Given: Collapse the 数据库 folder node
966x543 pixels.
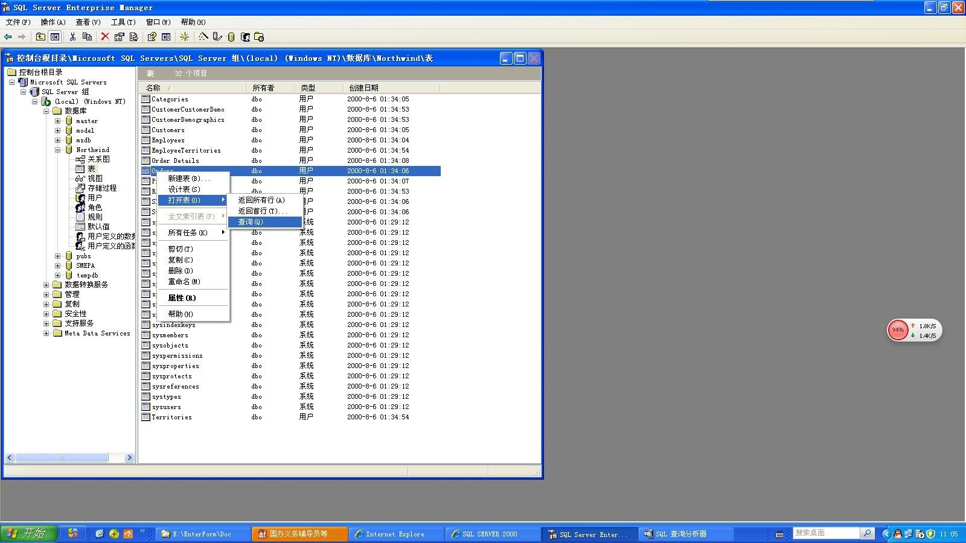Looking at the screenshot, I should (46, 111).
